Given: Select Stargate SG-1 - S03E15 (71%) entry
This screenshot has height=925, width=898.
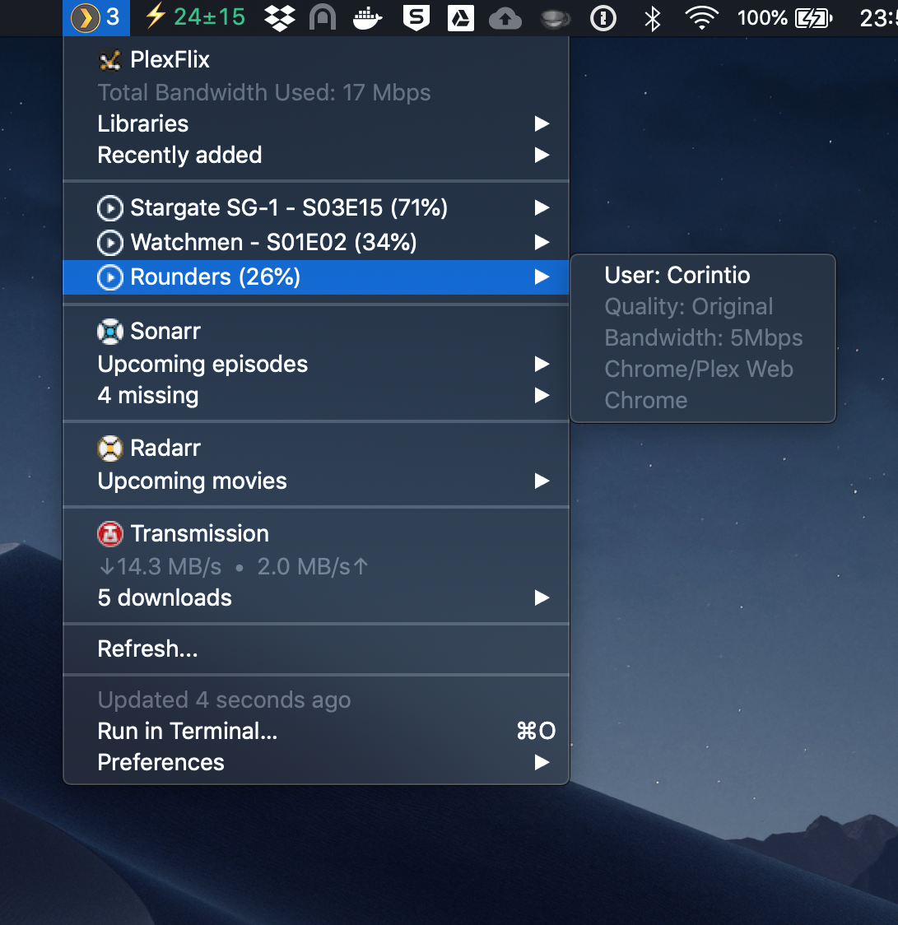Looking at the screenshot, I should pos(315,207).
